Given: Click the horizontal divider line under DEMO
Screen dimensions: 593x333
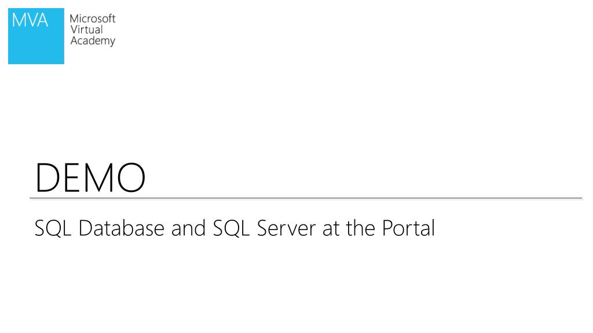Looking at the screenshot, I should point(306,198).
